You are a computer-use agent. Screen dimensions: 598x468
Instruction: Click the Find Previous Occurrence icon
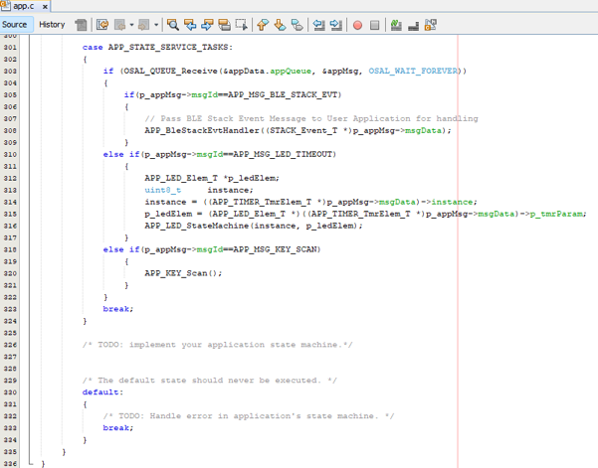click(190, 25)
